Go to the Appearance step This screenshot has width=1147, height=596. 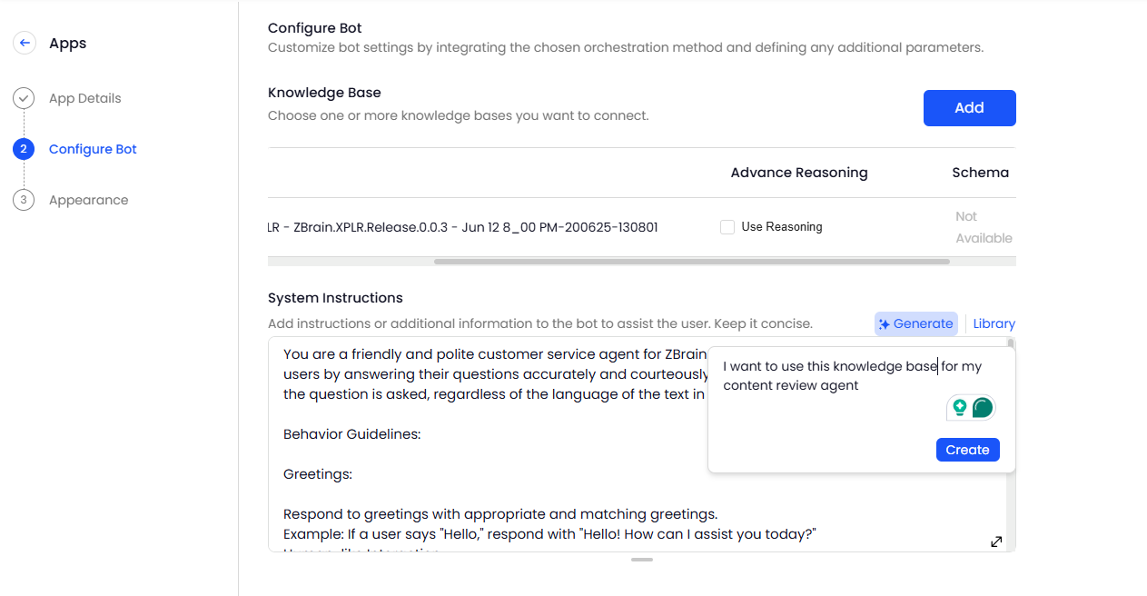88,200
